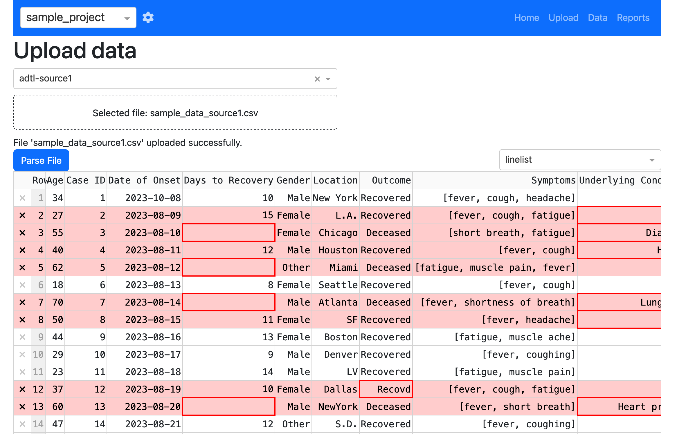Select the New York location cell
Viewport: 677px width, 434px height.
[336, 198]
